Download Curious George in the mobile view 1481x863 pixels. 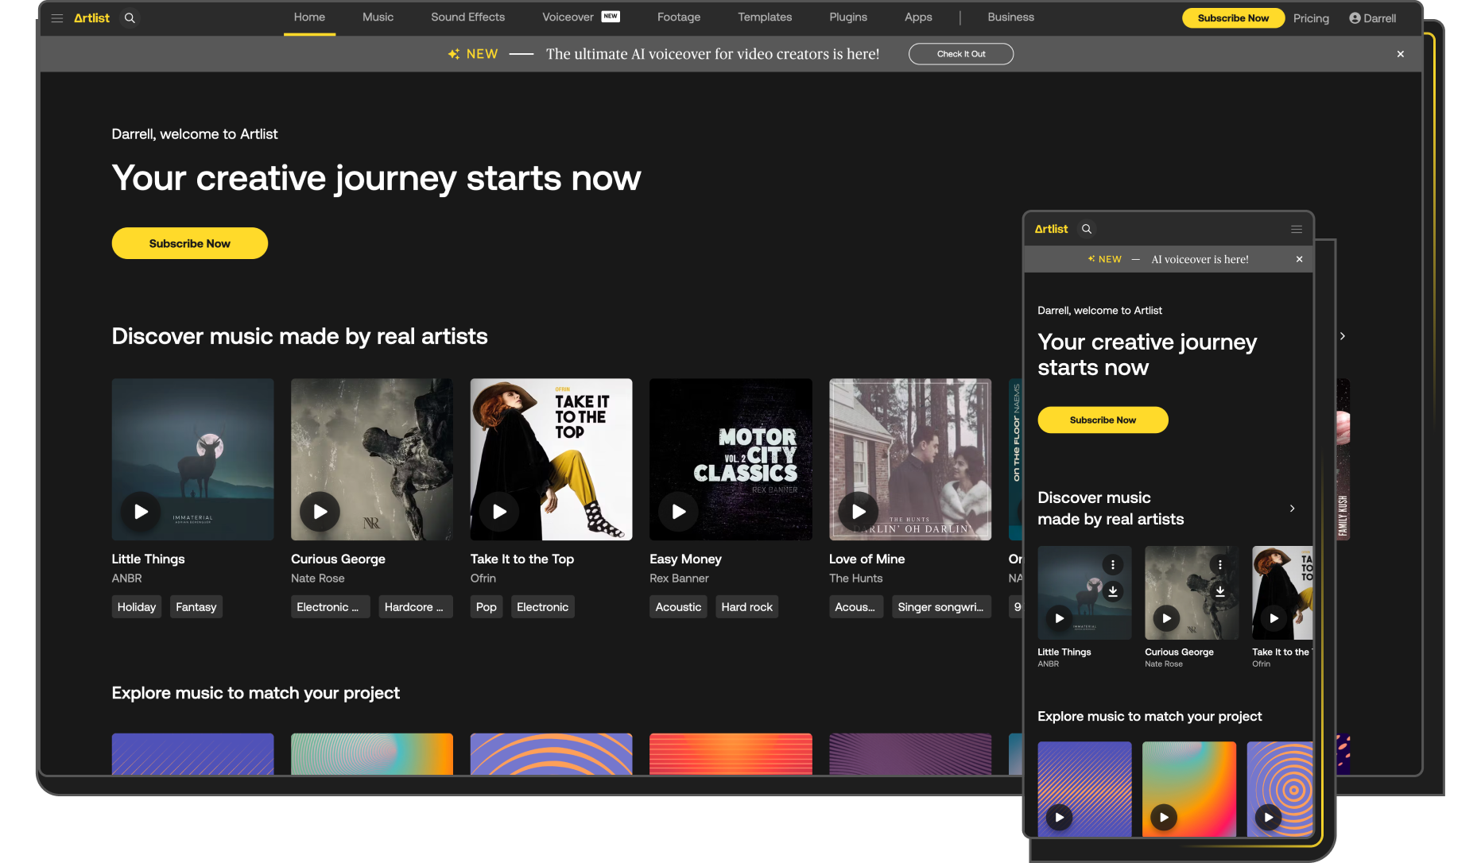click(x=1220, y=591)
